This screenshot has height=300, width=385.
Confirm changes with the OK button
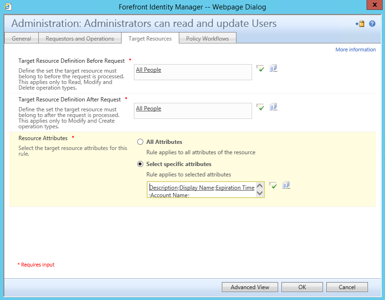302,287
